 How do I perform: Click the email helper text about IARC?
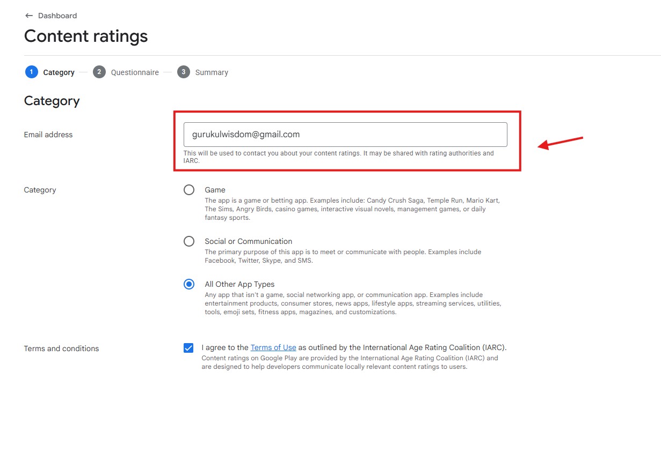coord(338,157)
